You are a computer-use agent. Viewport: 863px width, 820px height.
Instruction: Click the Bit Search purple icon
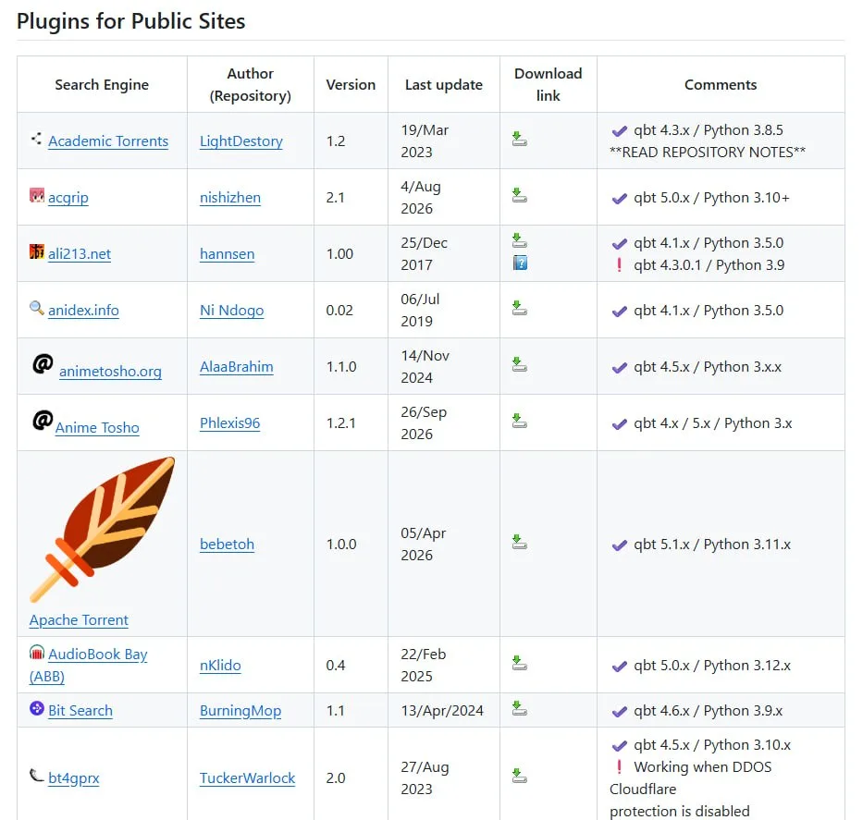pos(37,708)
